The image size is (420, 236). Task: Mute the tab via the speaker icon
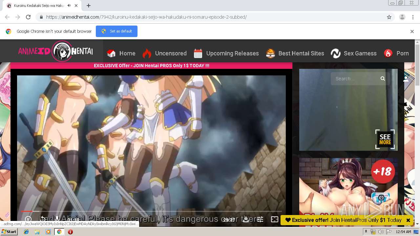click(69, 6)
